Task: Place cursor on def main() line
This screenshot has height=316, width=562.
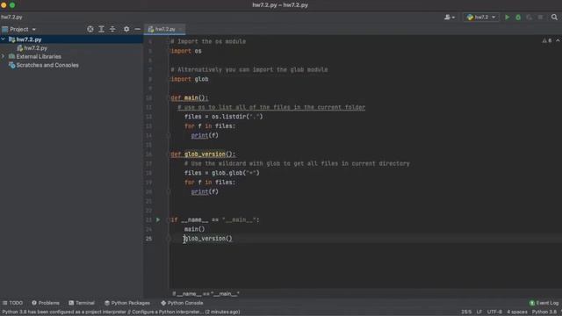Action: point(190,97)
